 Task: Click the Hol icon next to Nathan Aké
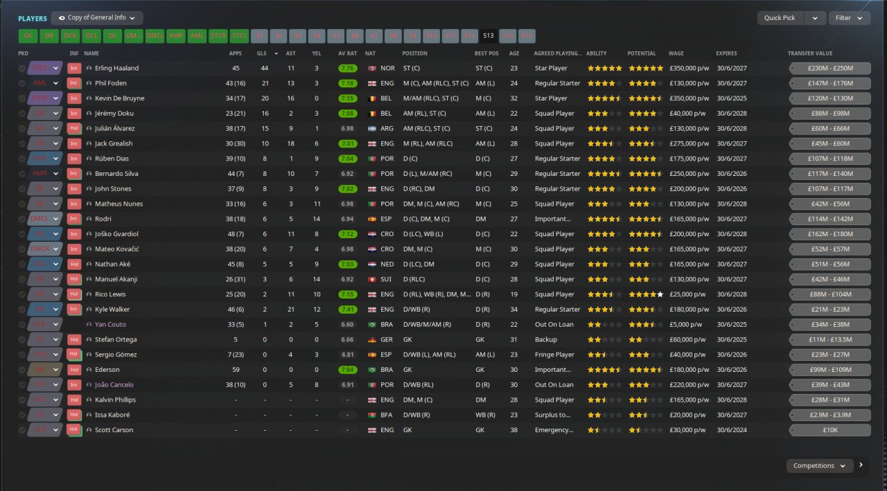74,264
